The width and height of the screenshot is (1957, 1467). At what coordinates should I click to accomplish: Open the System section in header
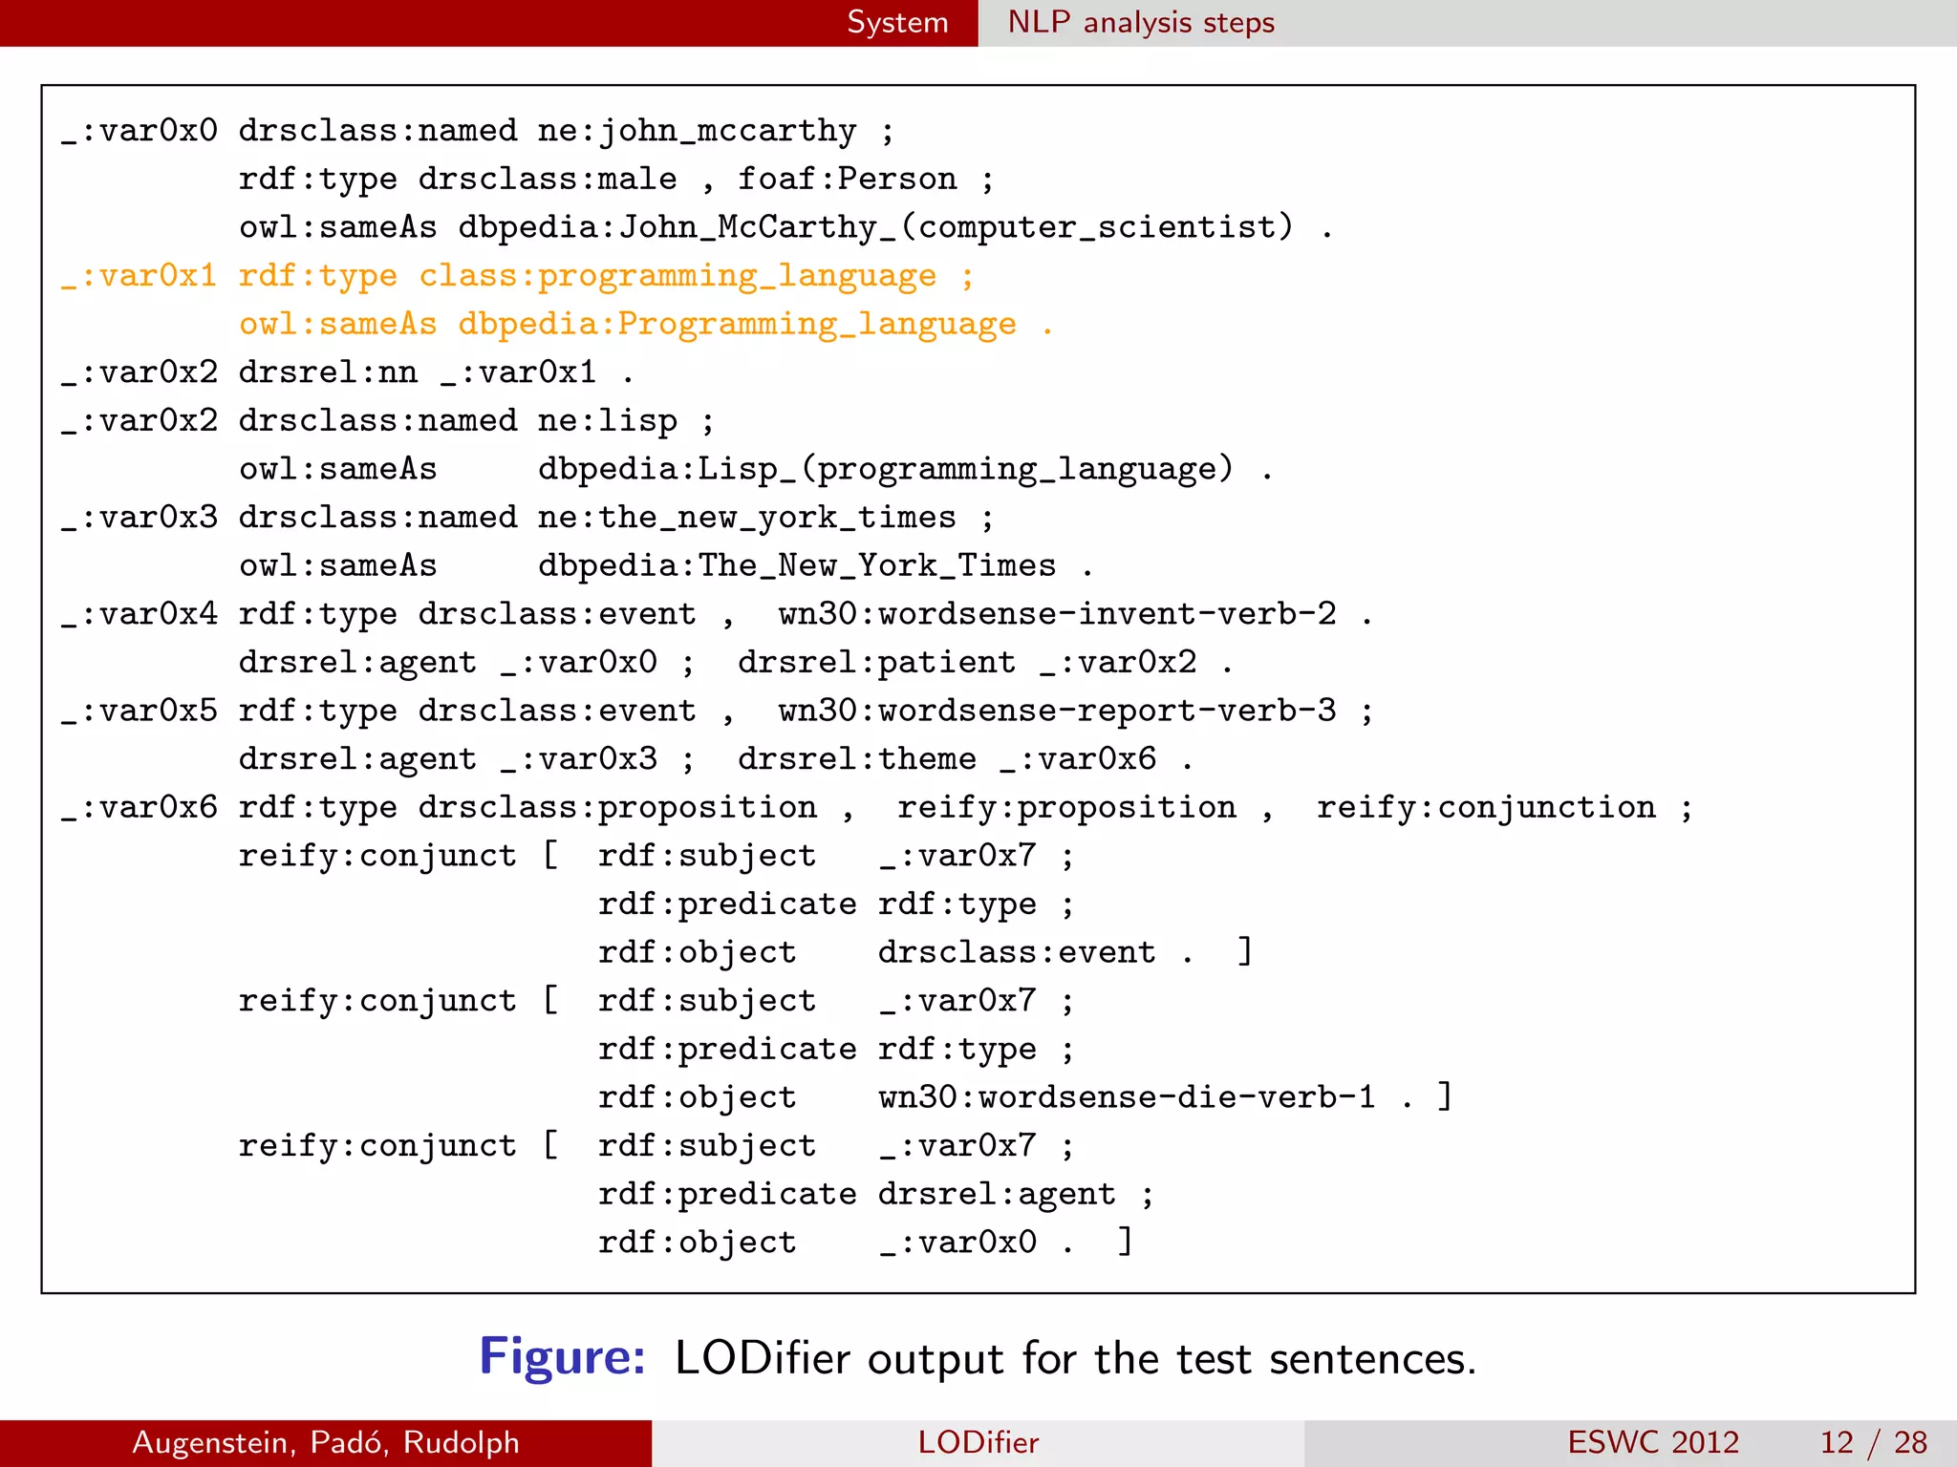[897, 22]
